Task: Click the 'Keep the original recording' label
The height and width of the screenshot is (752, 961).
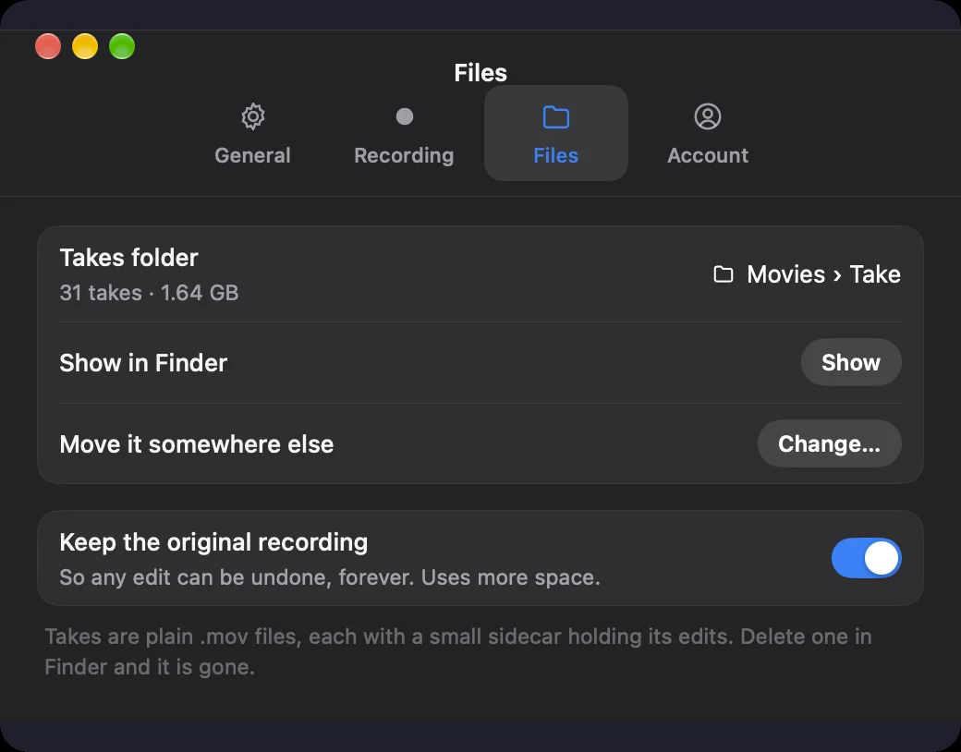Action: click(x=213, y=542)
